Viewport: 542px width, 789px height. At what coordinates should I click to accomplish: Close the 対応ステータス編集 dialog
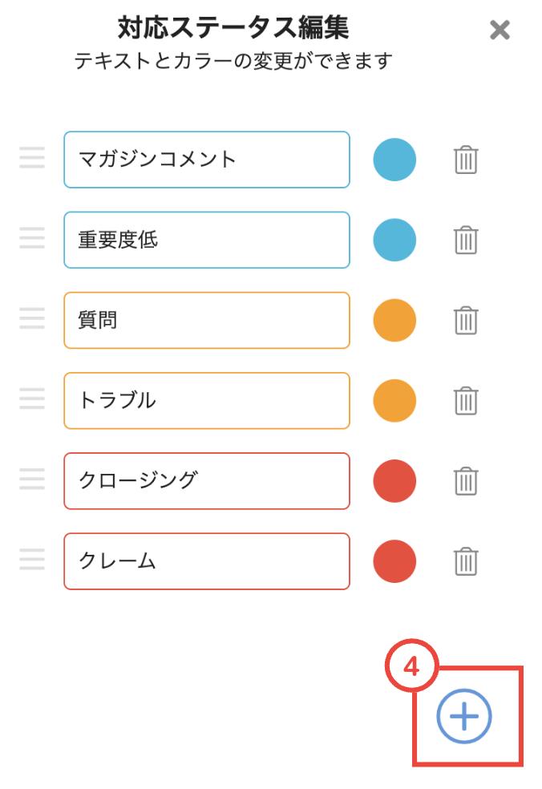point(500,30)
